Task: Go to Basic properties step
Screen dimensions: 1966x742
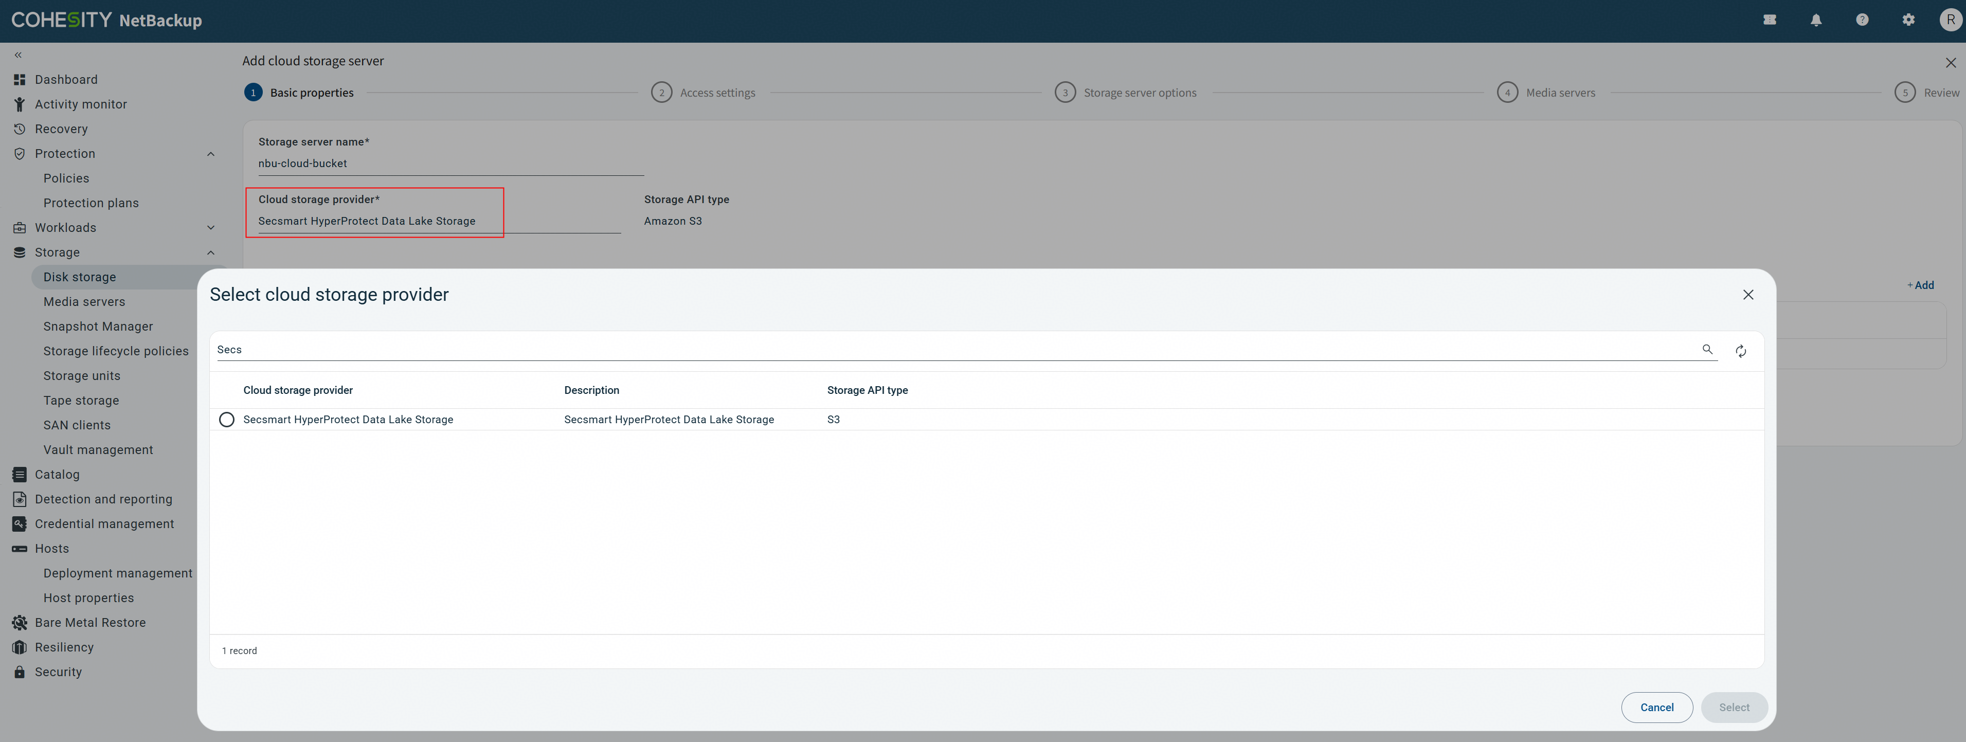Action: point(299,93)
